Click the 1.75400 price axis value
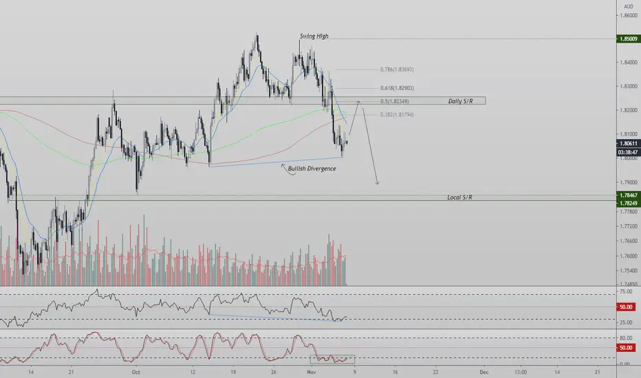The width and height of the screenshot is (641, 378). coord(629,271)
